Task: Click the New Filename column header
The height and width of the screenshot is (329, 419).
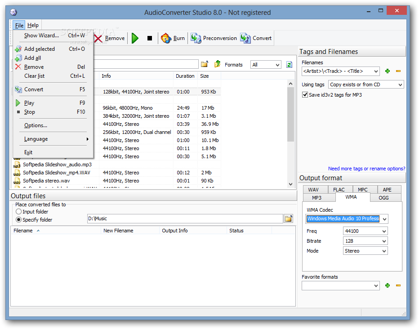Action: pos(130,231)
